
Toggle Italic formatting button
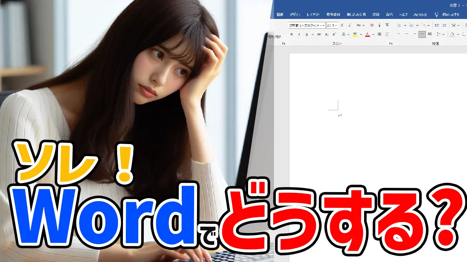tap(299, 34)
